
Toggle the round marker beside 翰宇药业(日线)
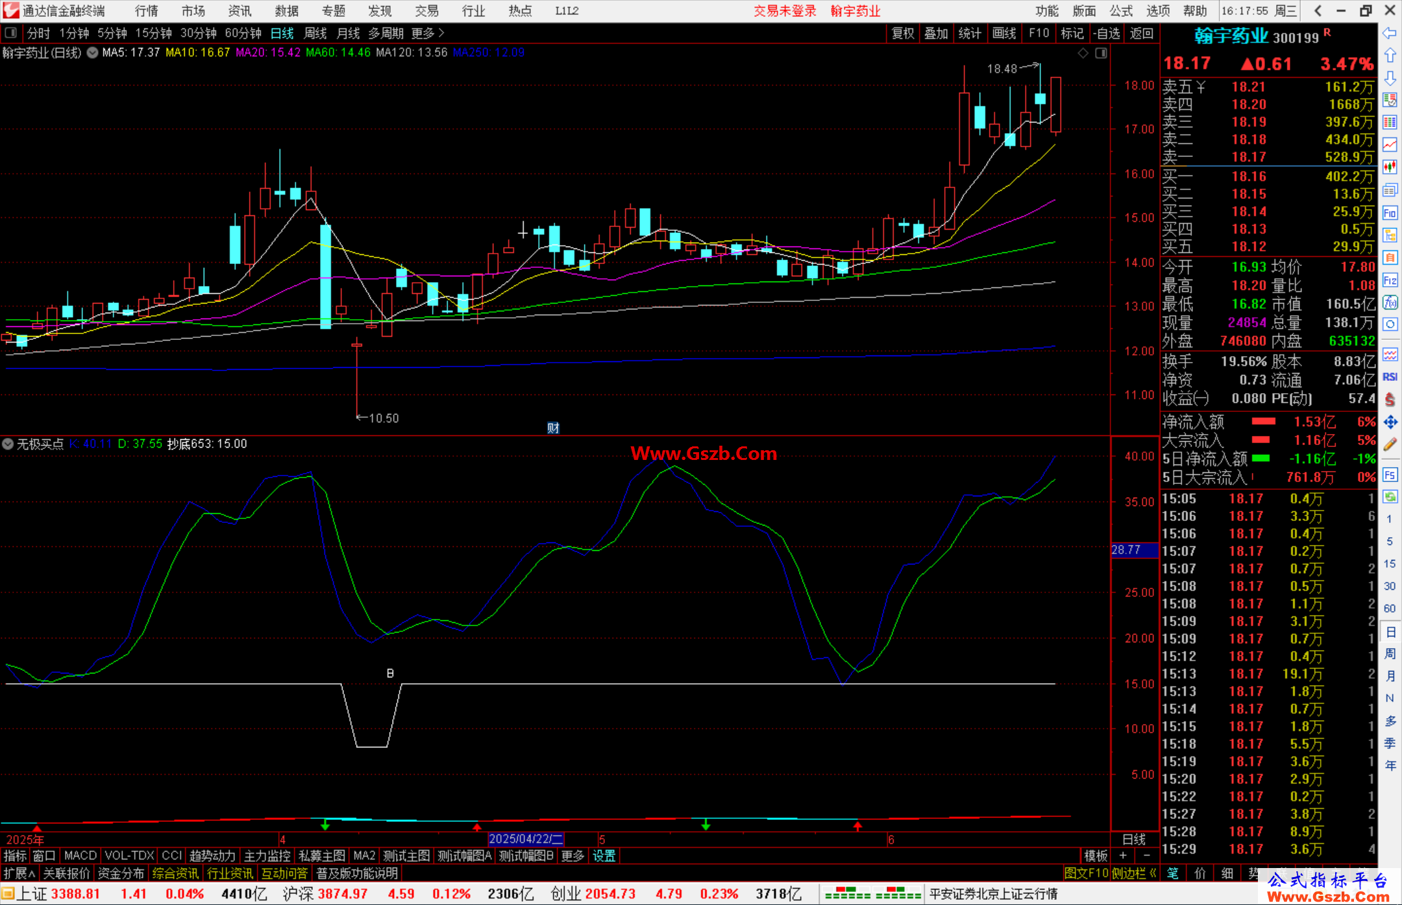click(x=93, y=53)
